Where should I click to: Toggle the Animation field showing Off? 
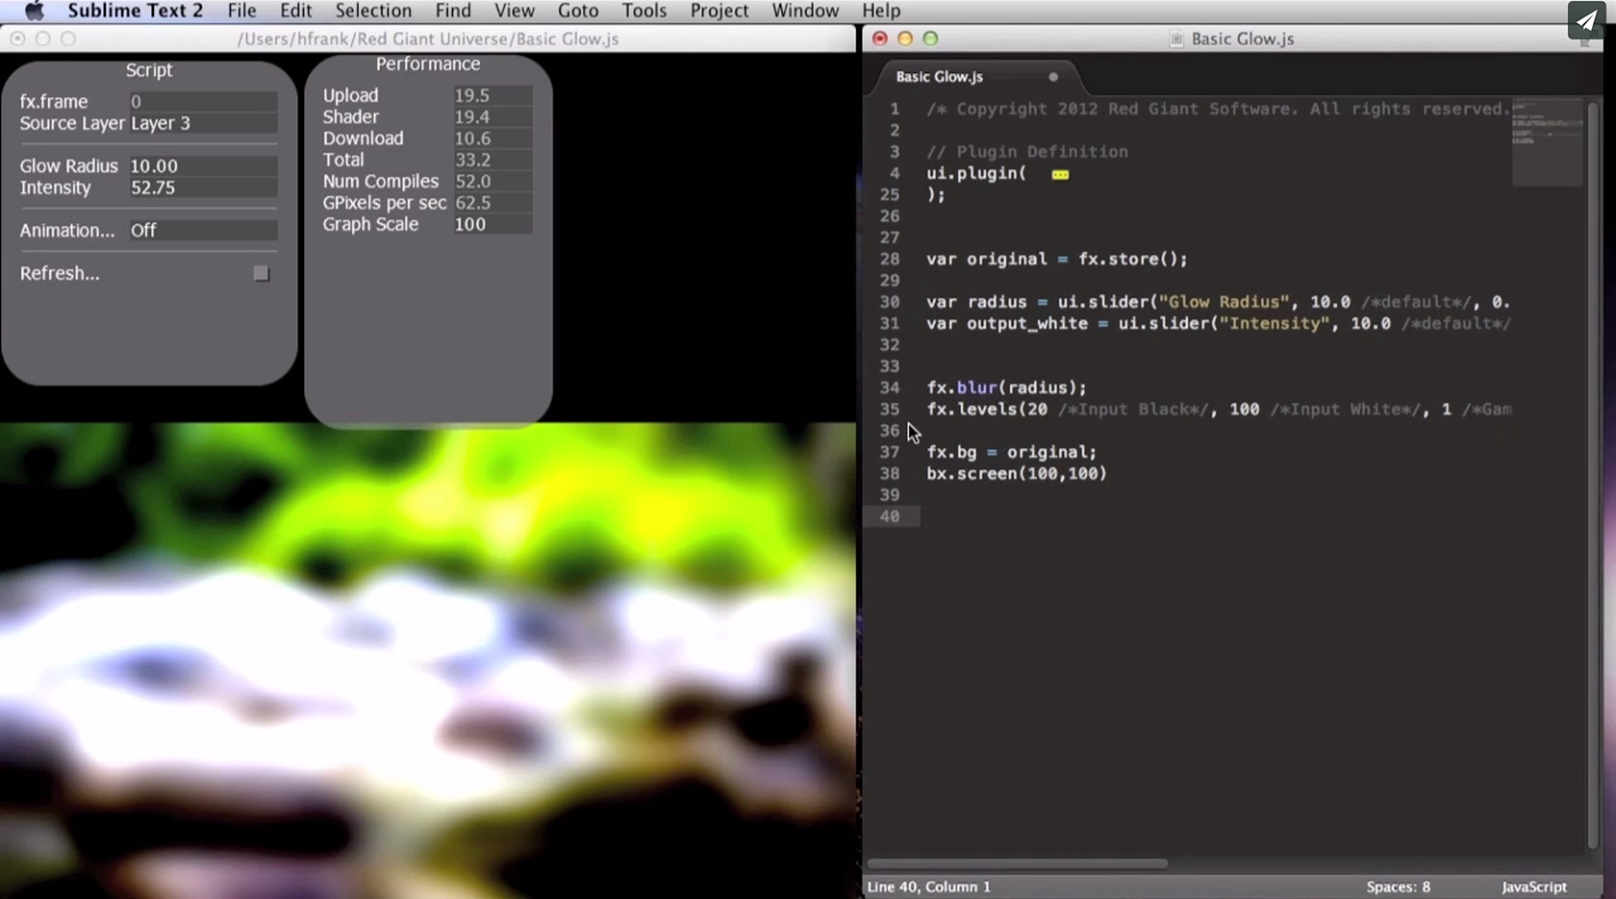pyautogui.click(x=203, y=231)
